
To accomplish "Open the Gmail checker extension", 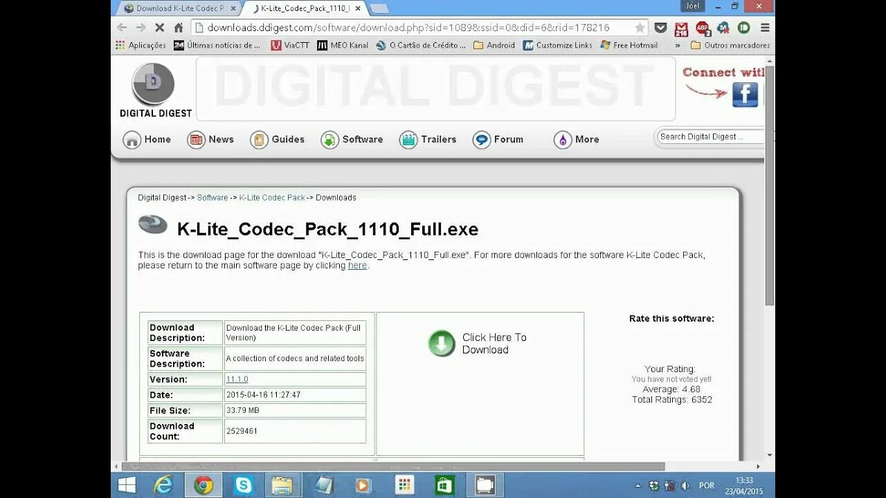I will [x=681, y=28].
